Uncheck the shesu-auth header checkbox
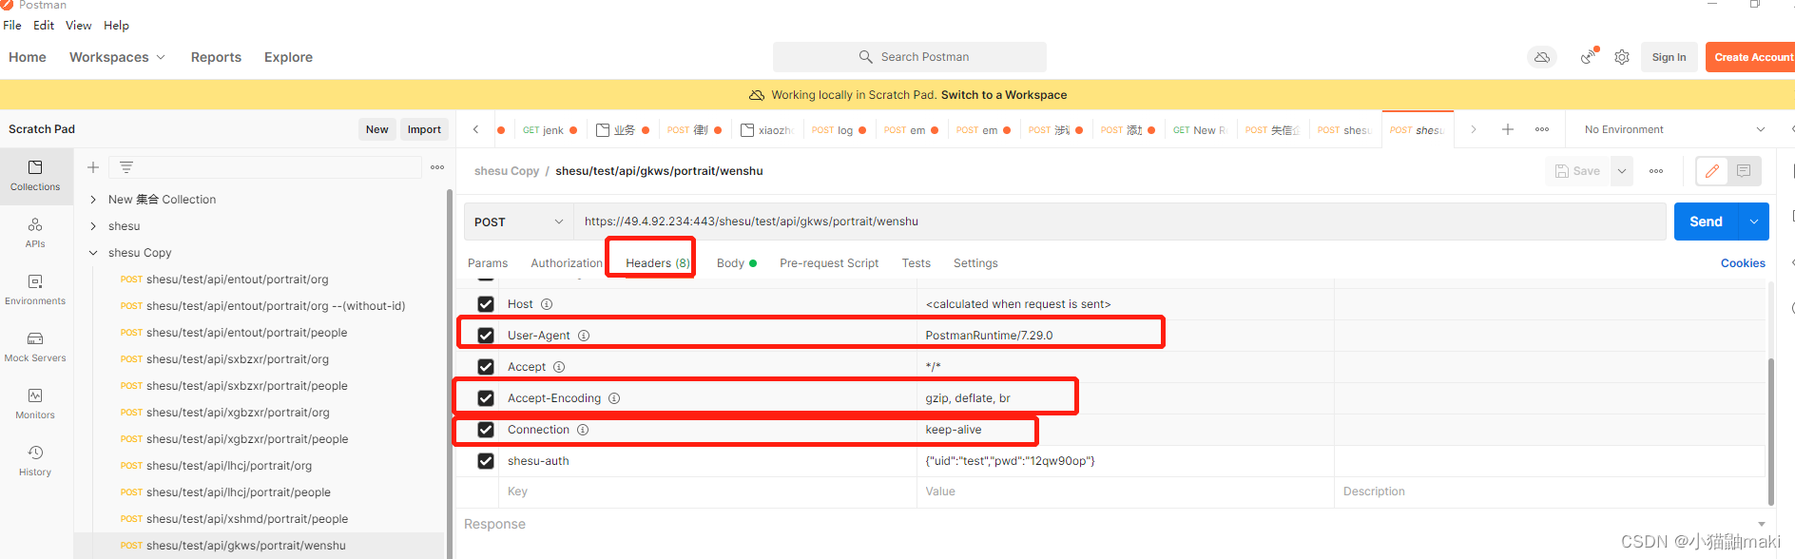 pos(486,461)
